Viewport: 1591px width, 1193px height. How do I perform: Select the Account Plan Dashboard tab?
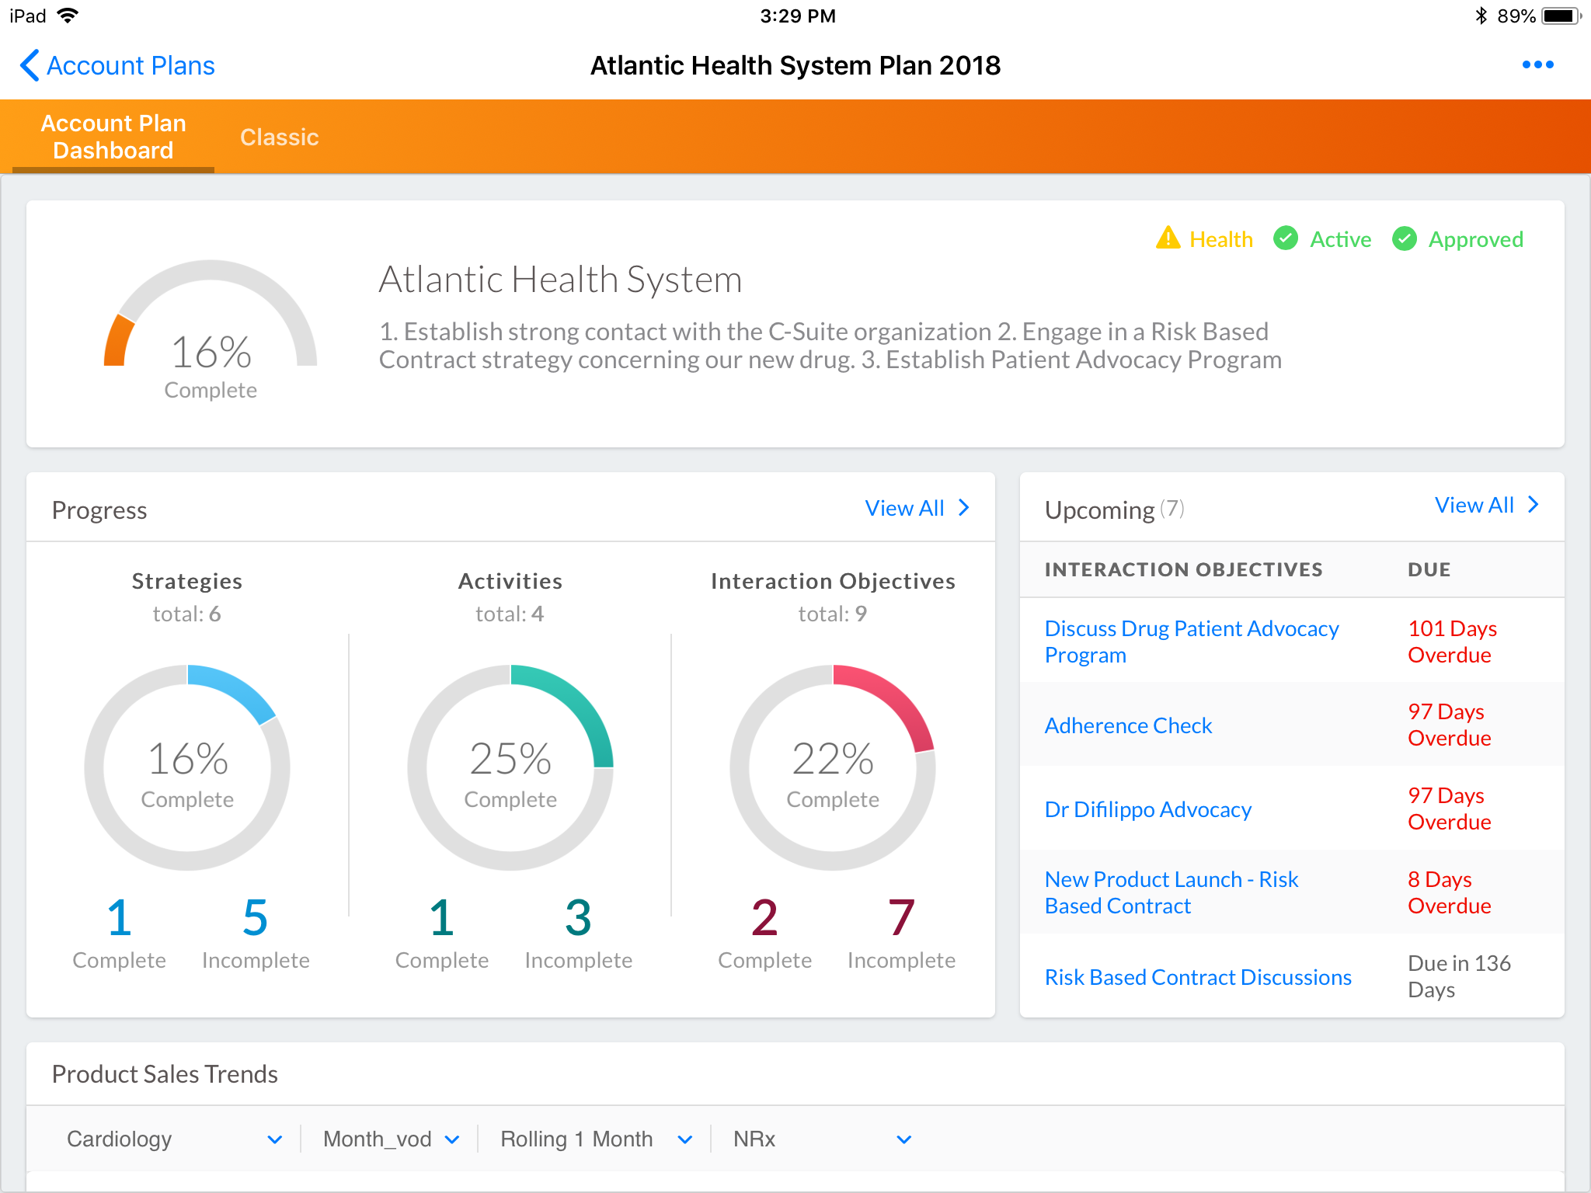[x=113, y=137]
